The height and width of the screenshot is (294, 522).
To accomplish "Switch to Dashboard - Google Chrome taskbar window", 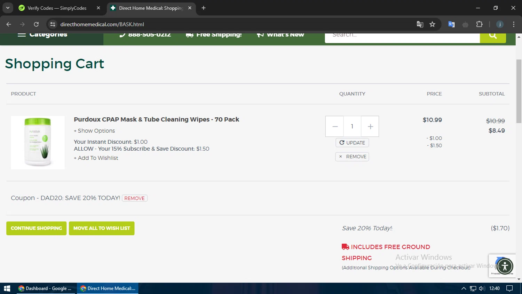I will coord(46,288).
